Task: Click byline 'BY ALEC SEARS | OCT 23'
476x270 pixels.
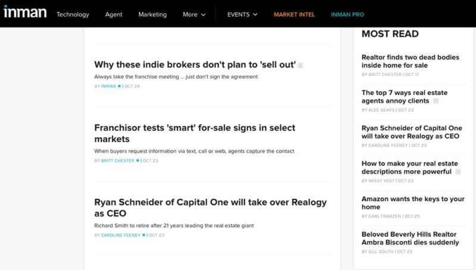Action: [387, 110]
